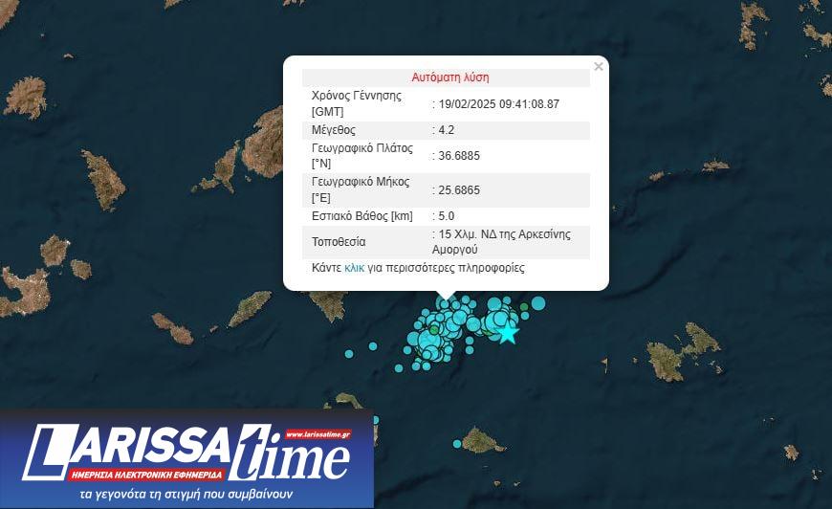Select the green circle beside the easternmost marker
This screenshot has width=832, height=509.
pyautogui.click(x=524, y=308)
